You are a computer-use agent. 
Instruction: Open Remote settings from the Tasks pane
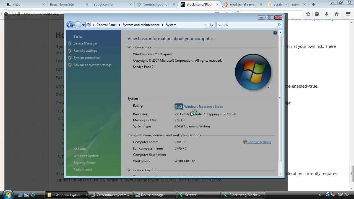(x=85, y=51)
